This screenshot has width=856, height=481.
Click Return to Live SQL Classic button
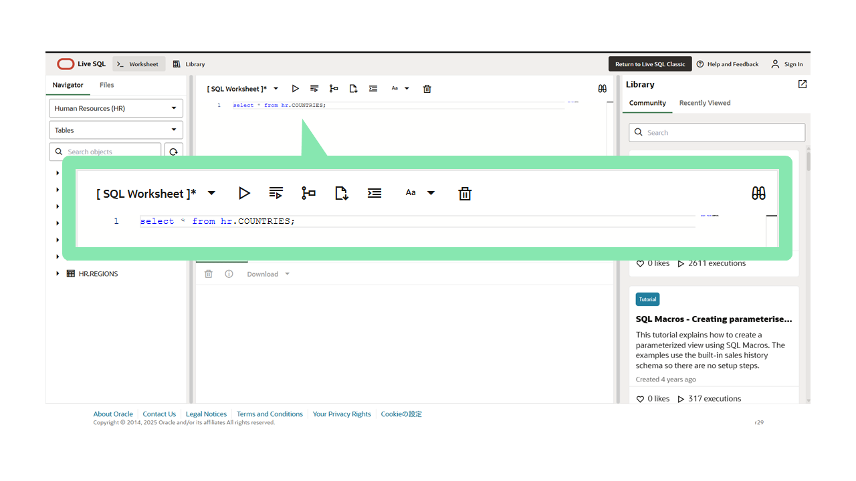pos(650,64)
